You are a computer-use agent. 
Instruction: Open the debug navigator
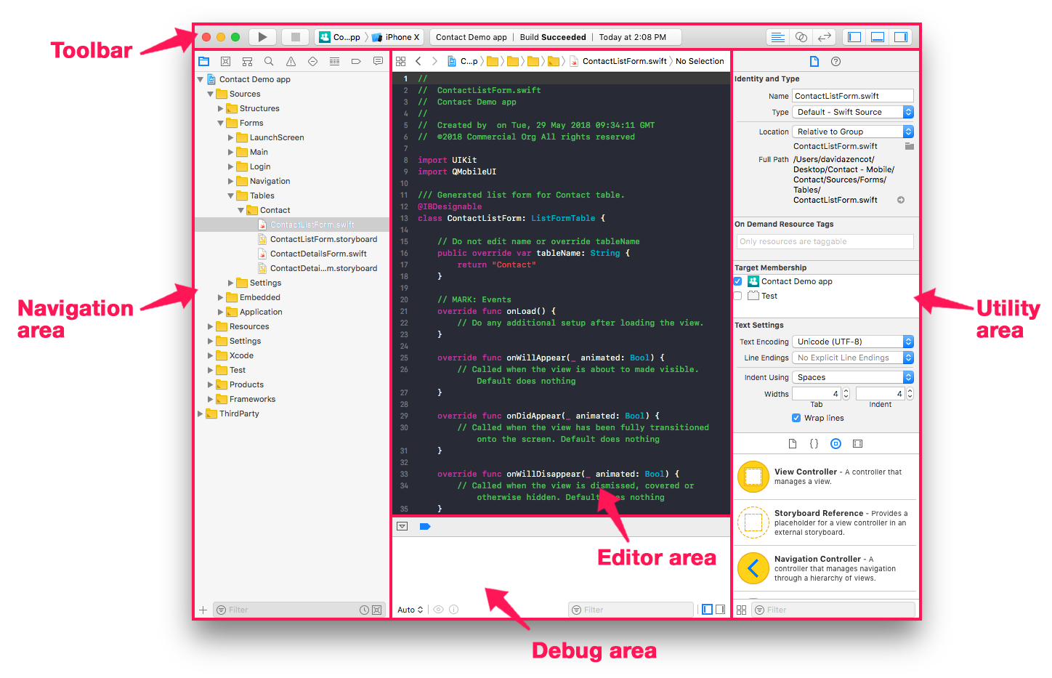tap(334, 62)
